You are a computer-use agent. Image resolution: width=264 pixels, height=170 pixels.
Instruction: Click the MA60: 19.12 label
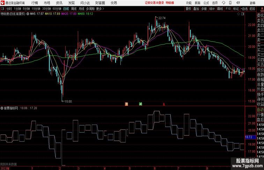click(x=85, y=14)
